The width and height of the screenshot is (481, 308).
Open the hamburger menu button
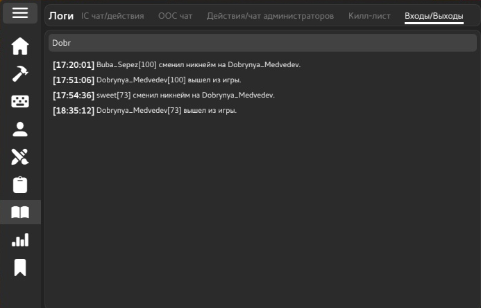point(20,13)
